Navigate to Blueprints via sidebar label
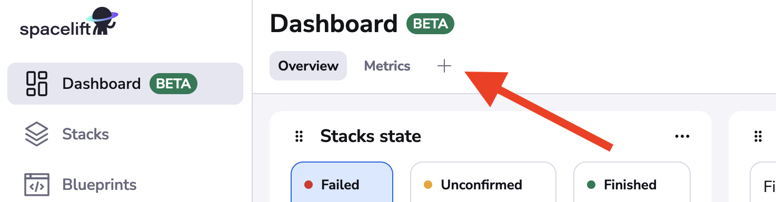The height and width of the screenshot is (202, 776). pos(100,185)
